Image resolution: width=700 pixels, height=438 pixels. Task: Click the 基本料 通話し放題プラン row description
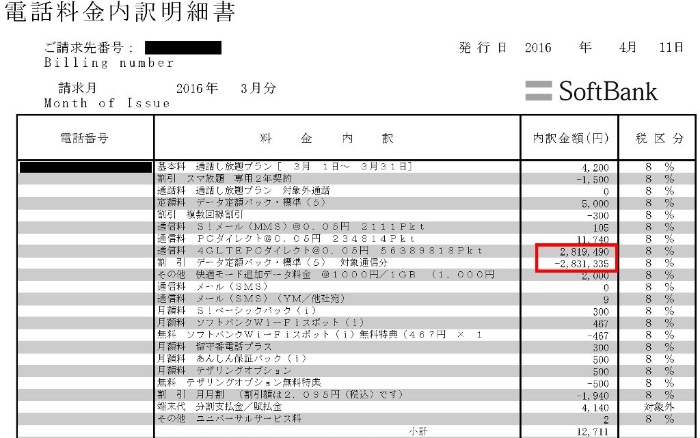tap(284, 166)
